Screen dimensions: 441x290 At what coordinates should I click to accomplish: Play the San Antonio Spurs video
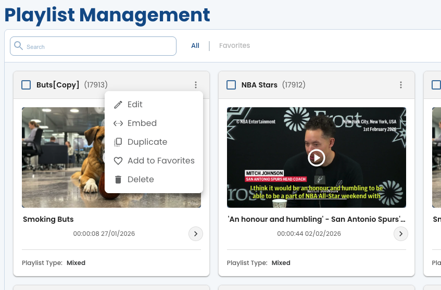(x=317, y=158)
